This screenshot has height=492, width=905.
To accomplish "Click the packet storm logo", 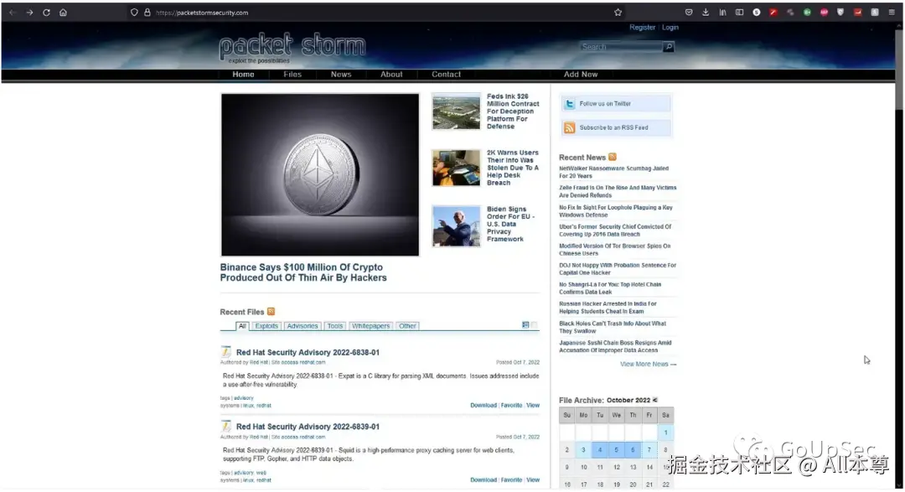I will pos(292,47).
